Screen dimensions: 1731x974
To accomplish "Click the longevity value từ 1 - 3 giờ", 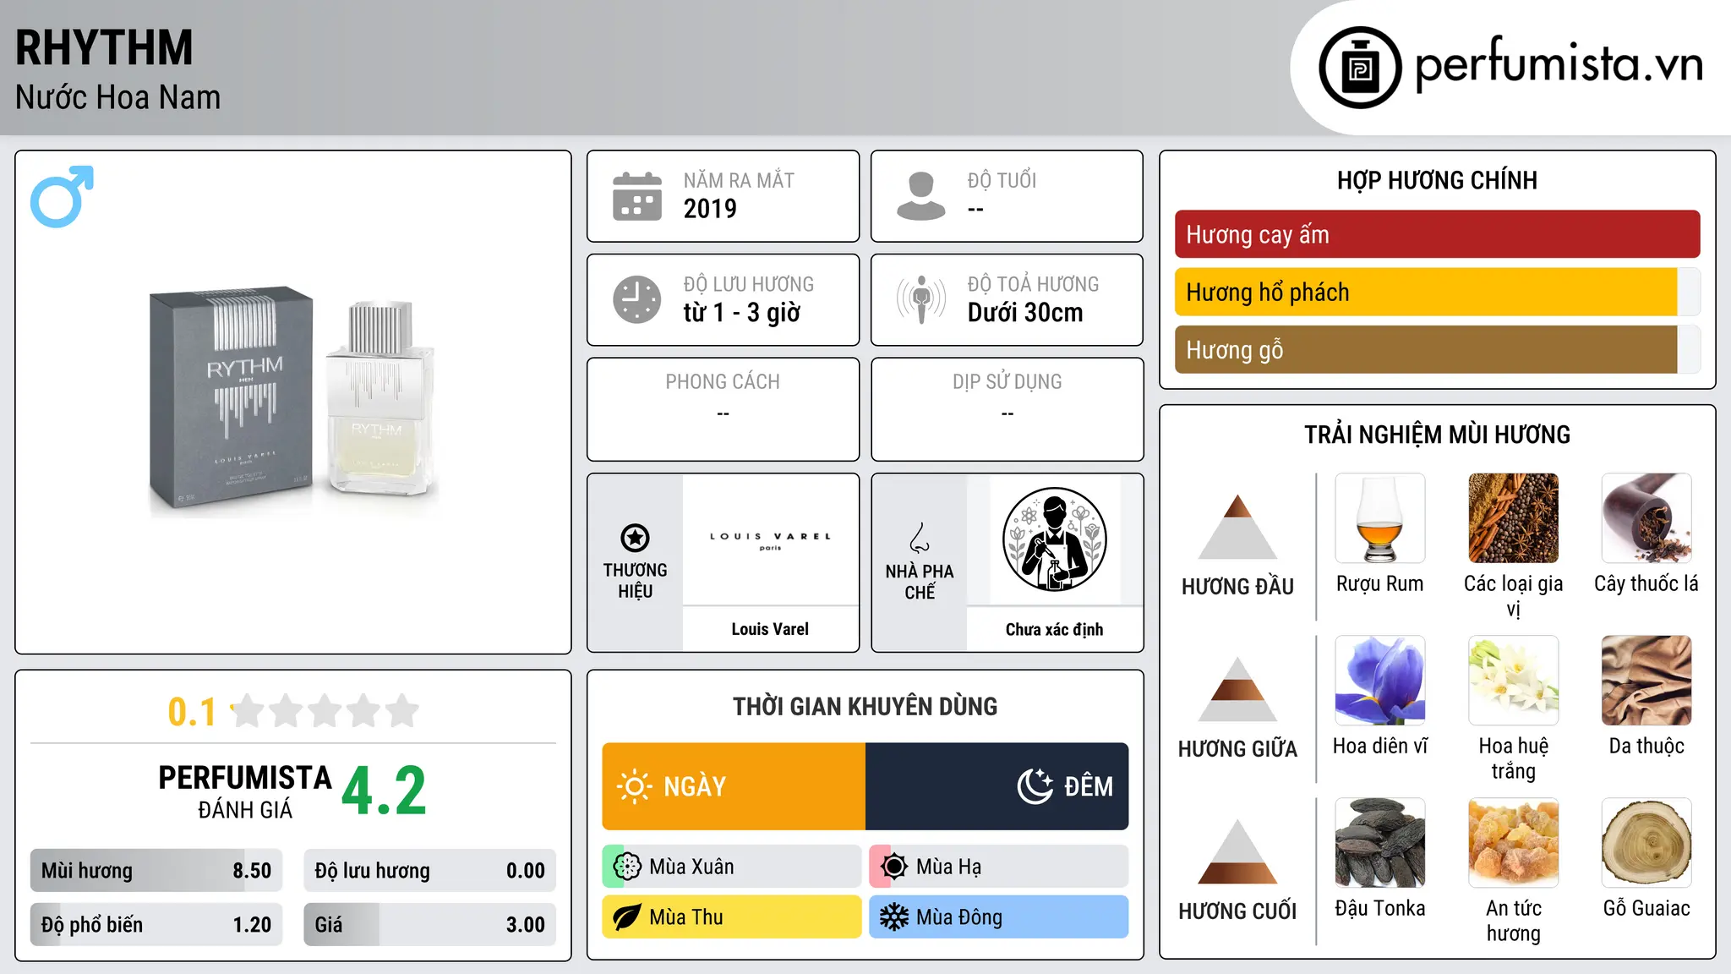I will tap(742, 312).
